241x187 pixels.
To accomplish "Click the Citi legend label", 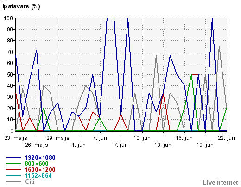I will pyautogui.click(x=30, y=181).
